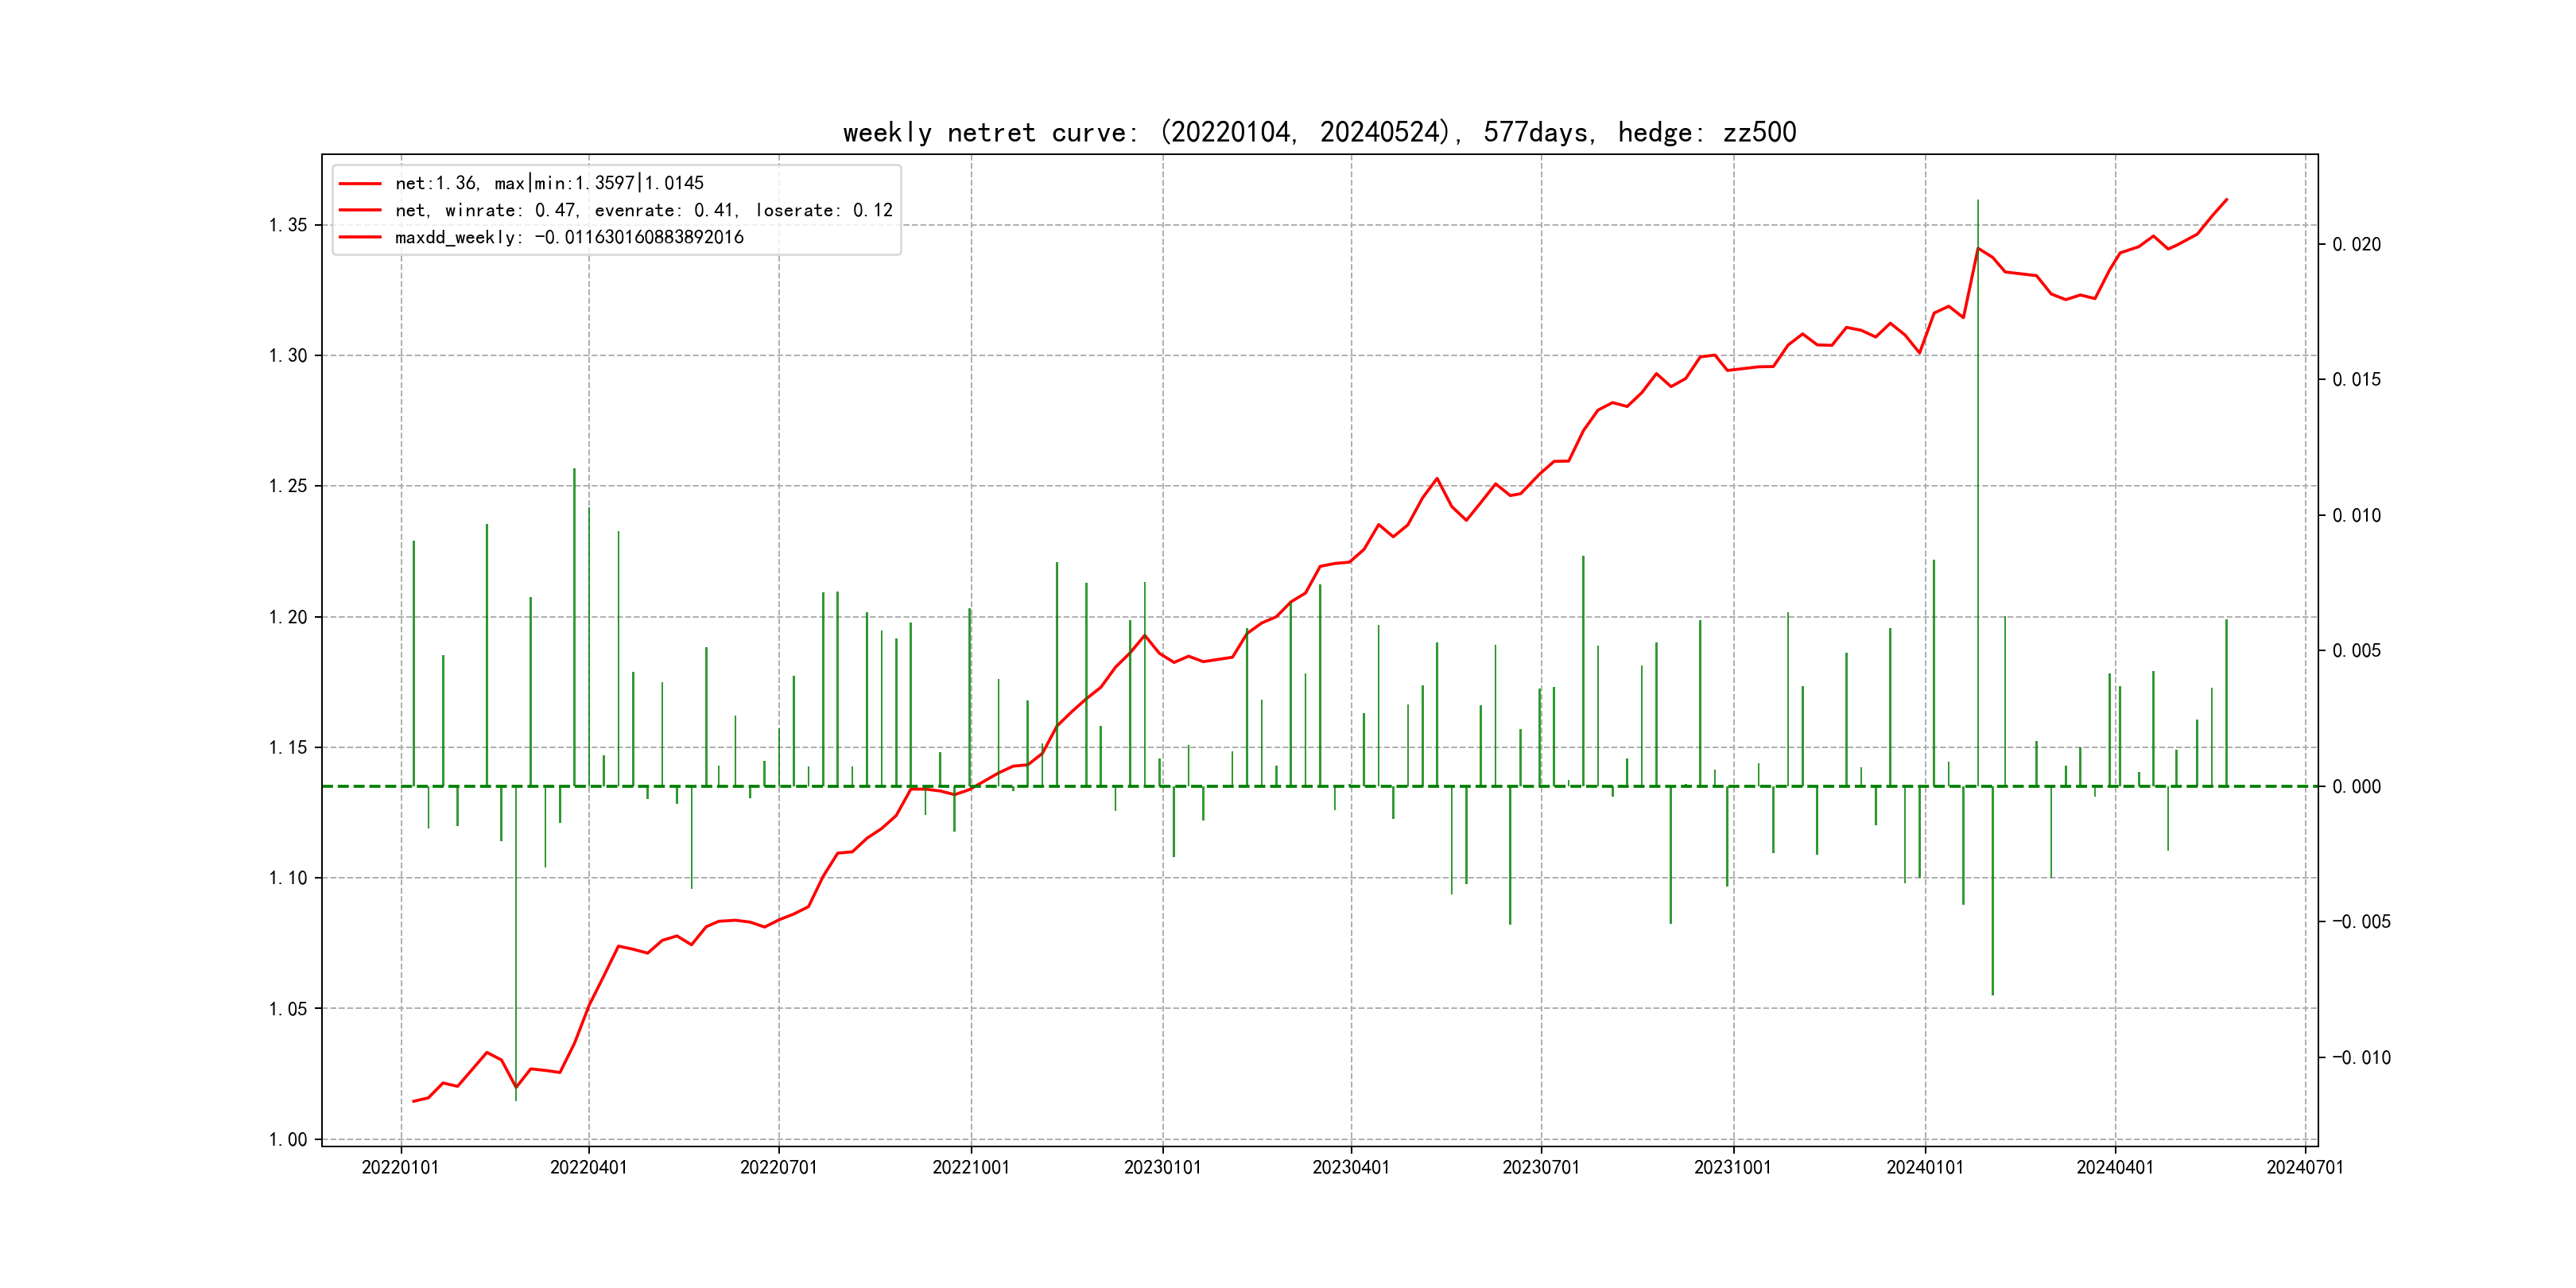2576x1288 pixels.
Task: Click the final endpoint of the red net curve
Action: pos(2227,199)
